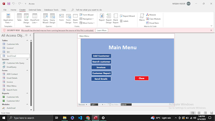Select the Customer Info Query

[x=15, y=63]
